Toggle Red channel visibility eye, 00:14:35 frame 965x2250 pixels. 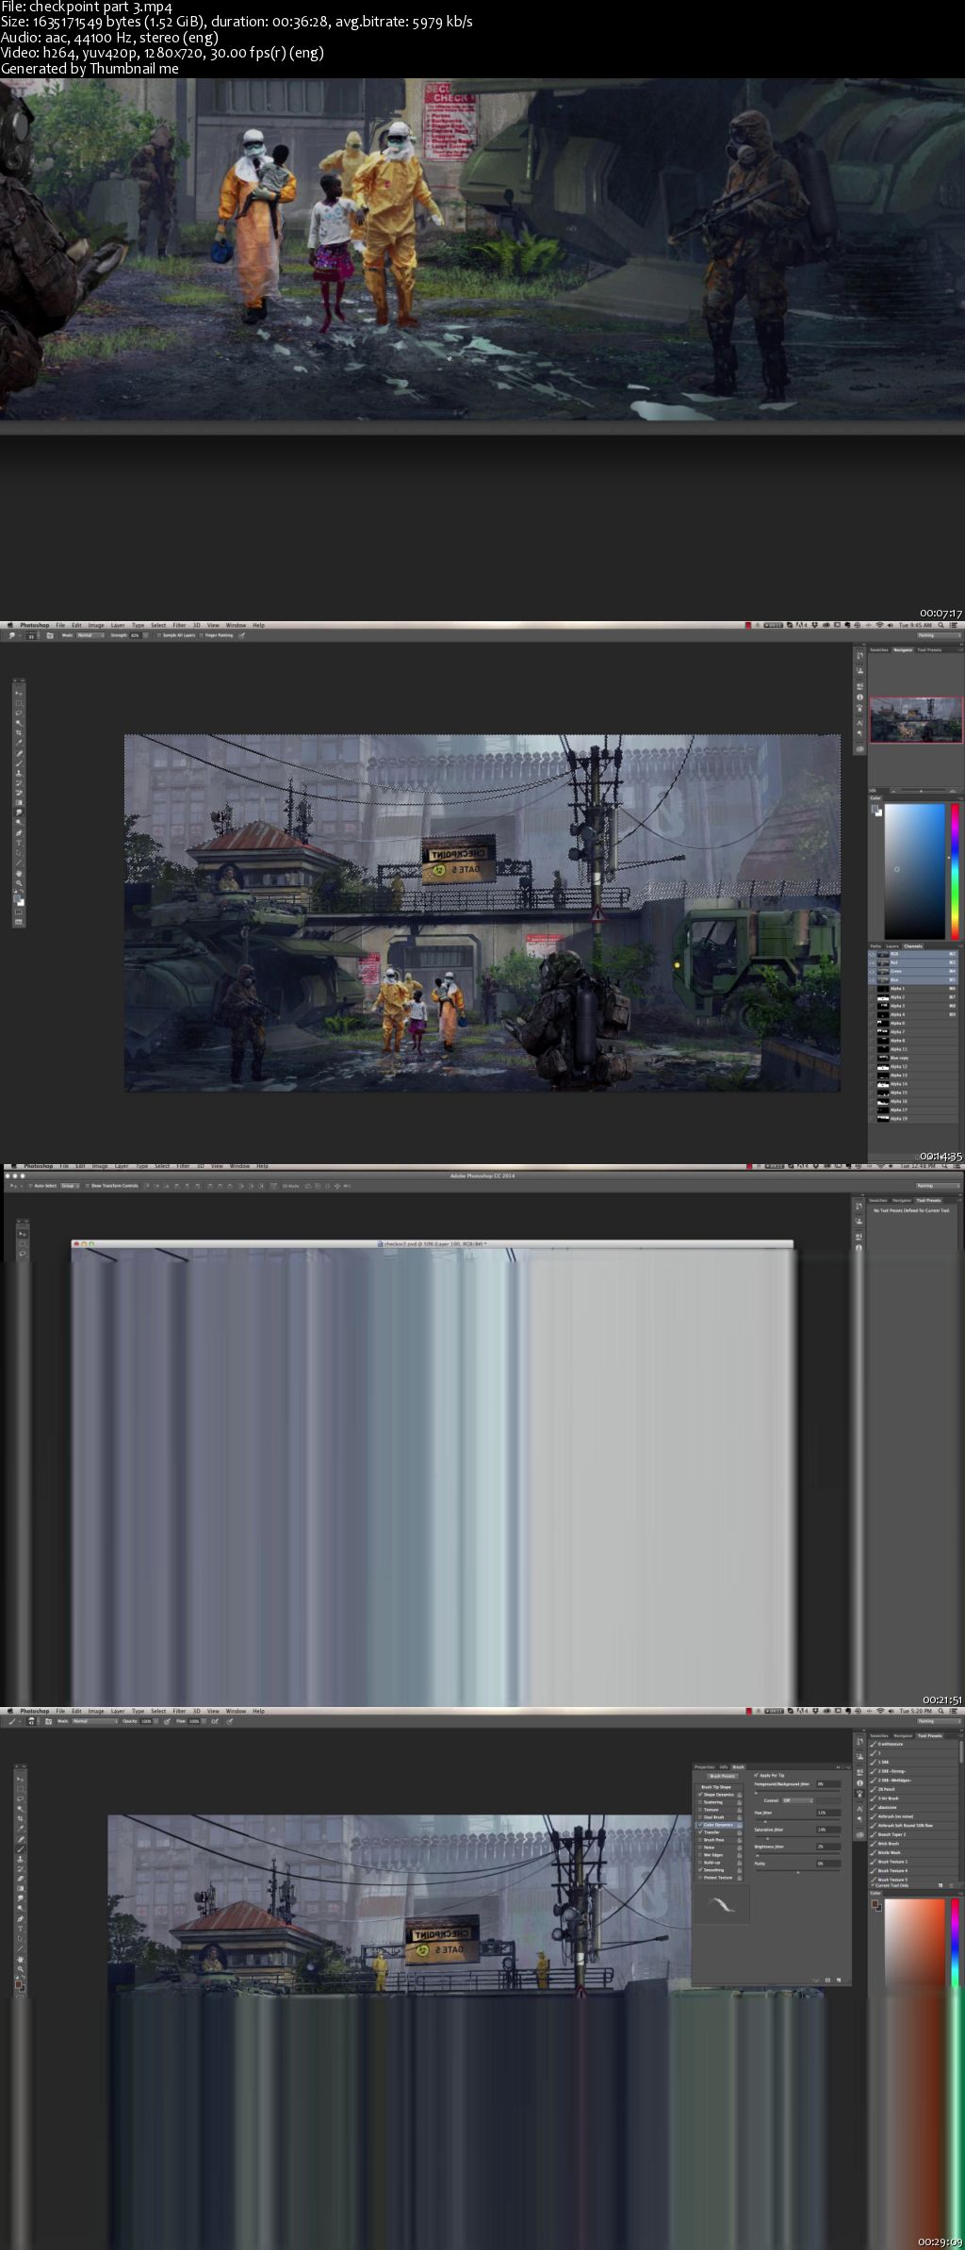point(872,962)
